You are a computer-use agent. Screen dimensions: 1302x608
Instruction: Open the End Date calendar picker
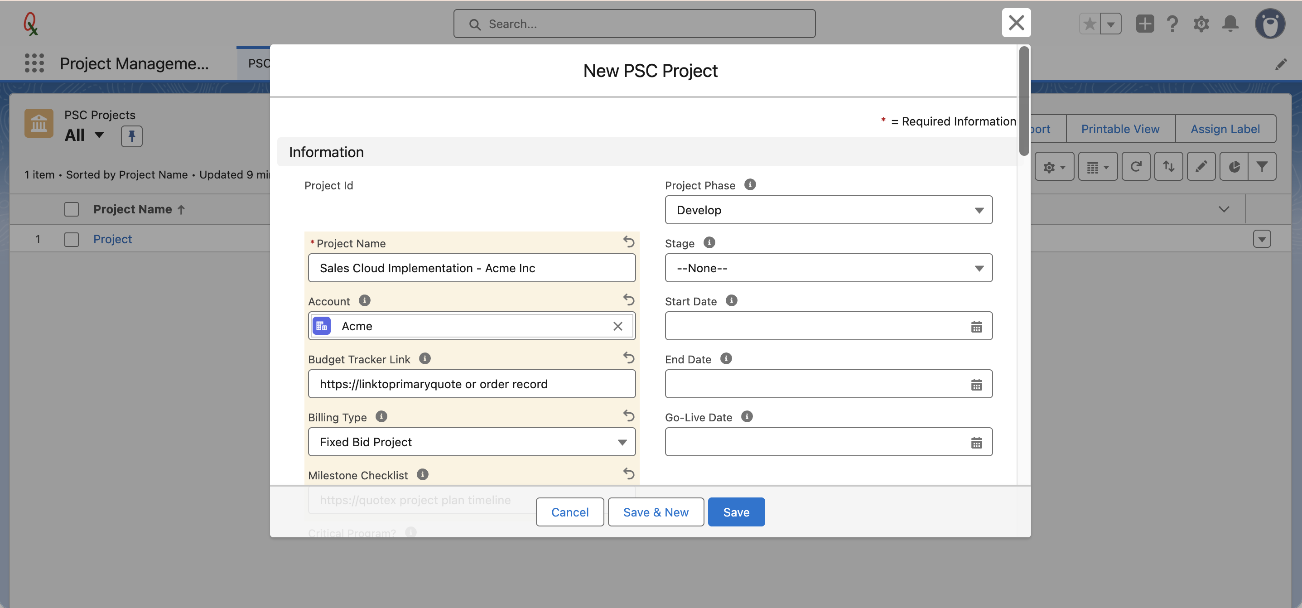point(976,385)
